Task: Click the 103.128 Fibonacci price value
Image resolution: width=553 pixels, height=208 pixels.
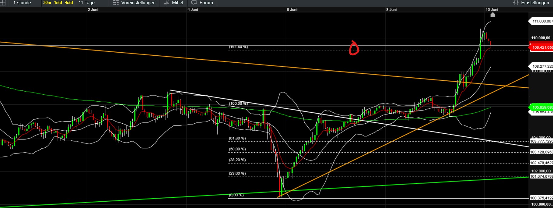Action: click(541, 152)
